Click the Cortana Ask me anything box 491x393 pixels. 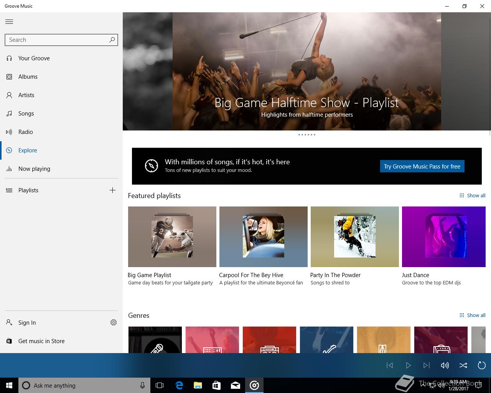[84, 385]
